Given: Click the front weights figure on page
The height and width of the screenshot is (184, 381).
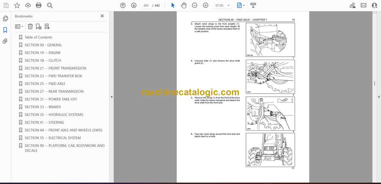Looking at the screenshot, I should [270, 40].
